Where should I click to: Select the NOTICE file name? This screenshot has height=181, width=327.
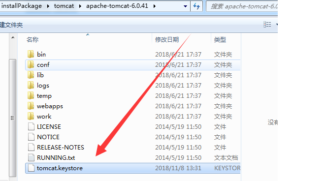[48, 137]
